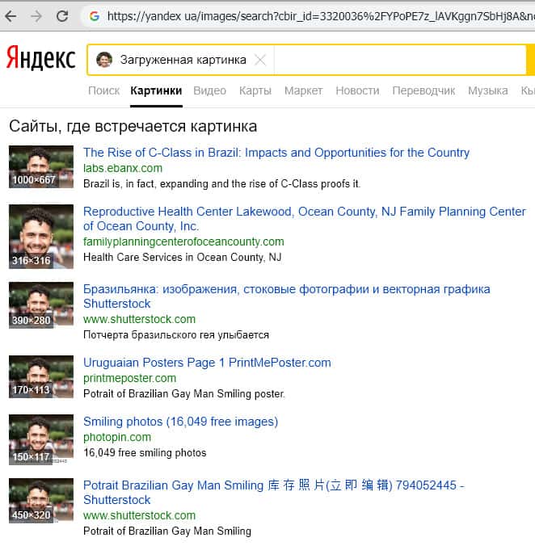Open Reproductive Health Center Lakewood link
This screenshot has height=546, width=535.
(x=305, y=219)
